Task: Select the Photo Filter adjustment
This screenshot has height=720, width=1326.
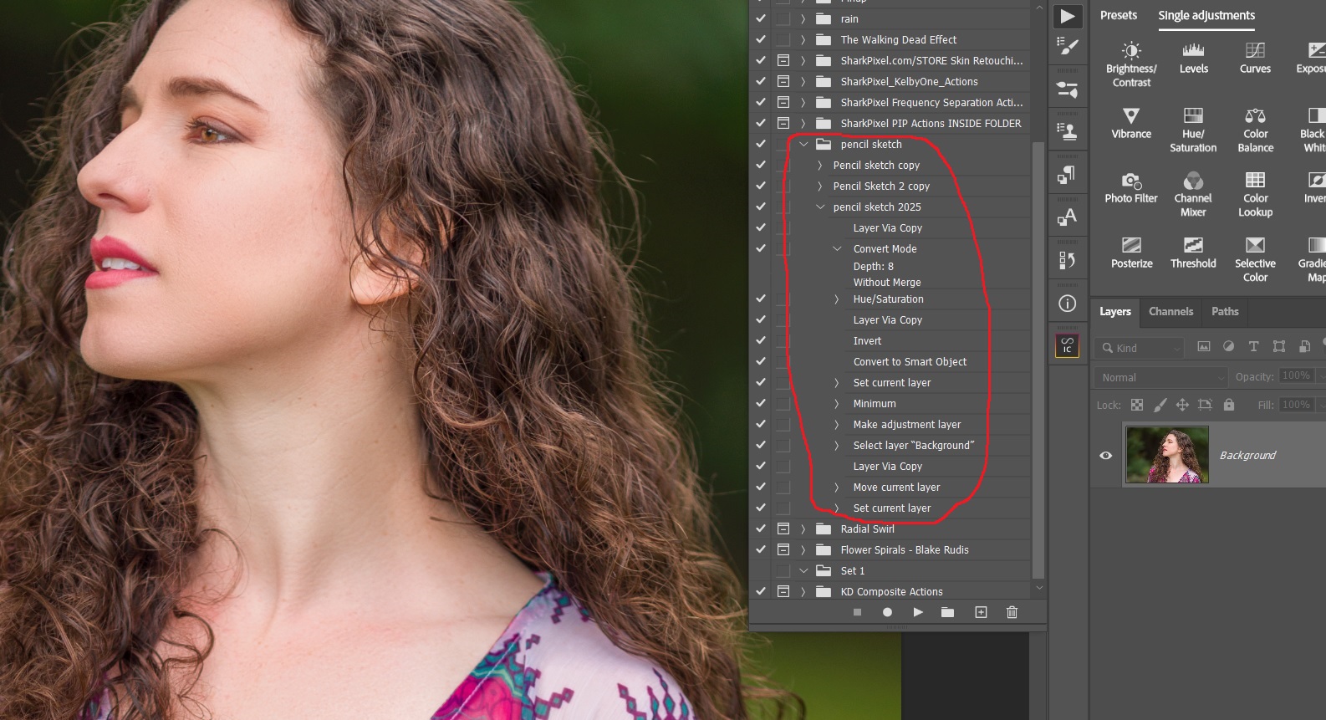Action: [1130, 181]
